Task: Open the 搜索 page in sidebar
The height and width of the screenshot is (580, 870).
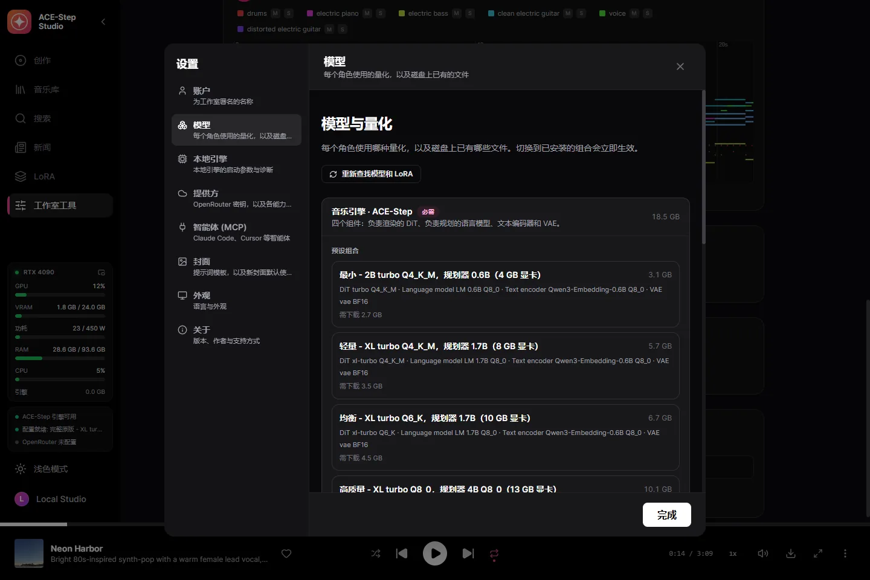Action: coord(60,118)
